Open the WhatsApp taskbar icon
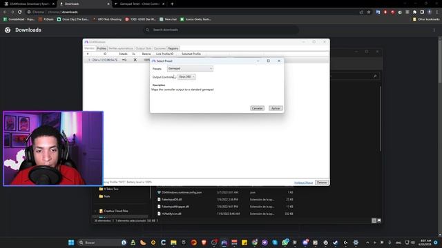This screenshot has height=248, width=442. 285,242
